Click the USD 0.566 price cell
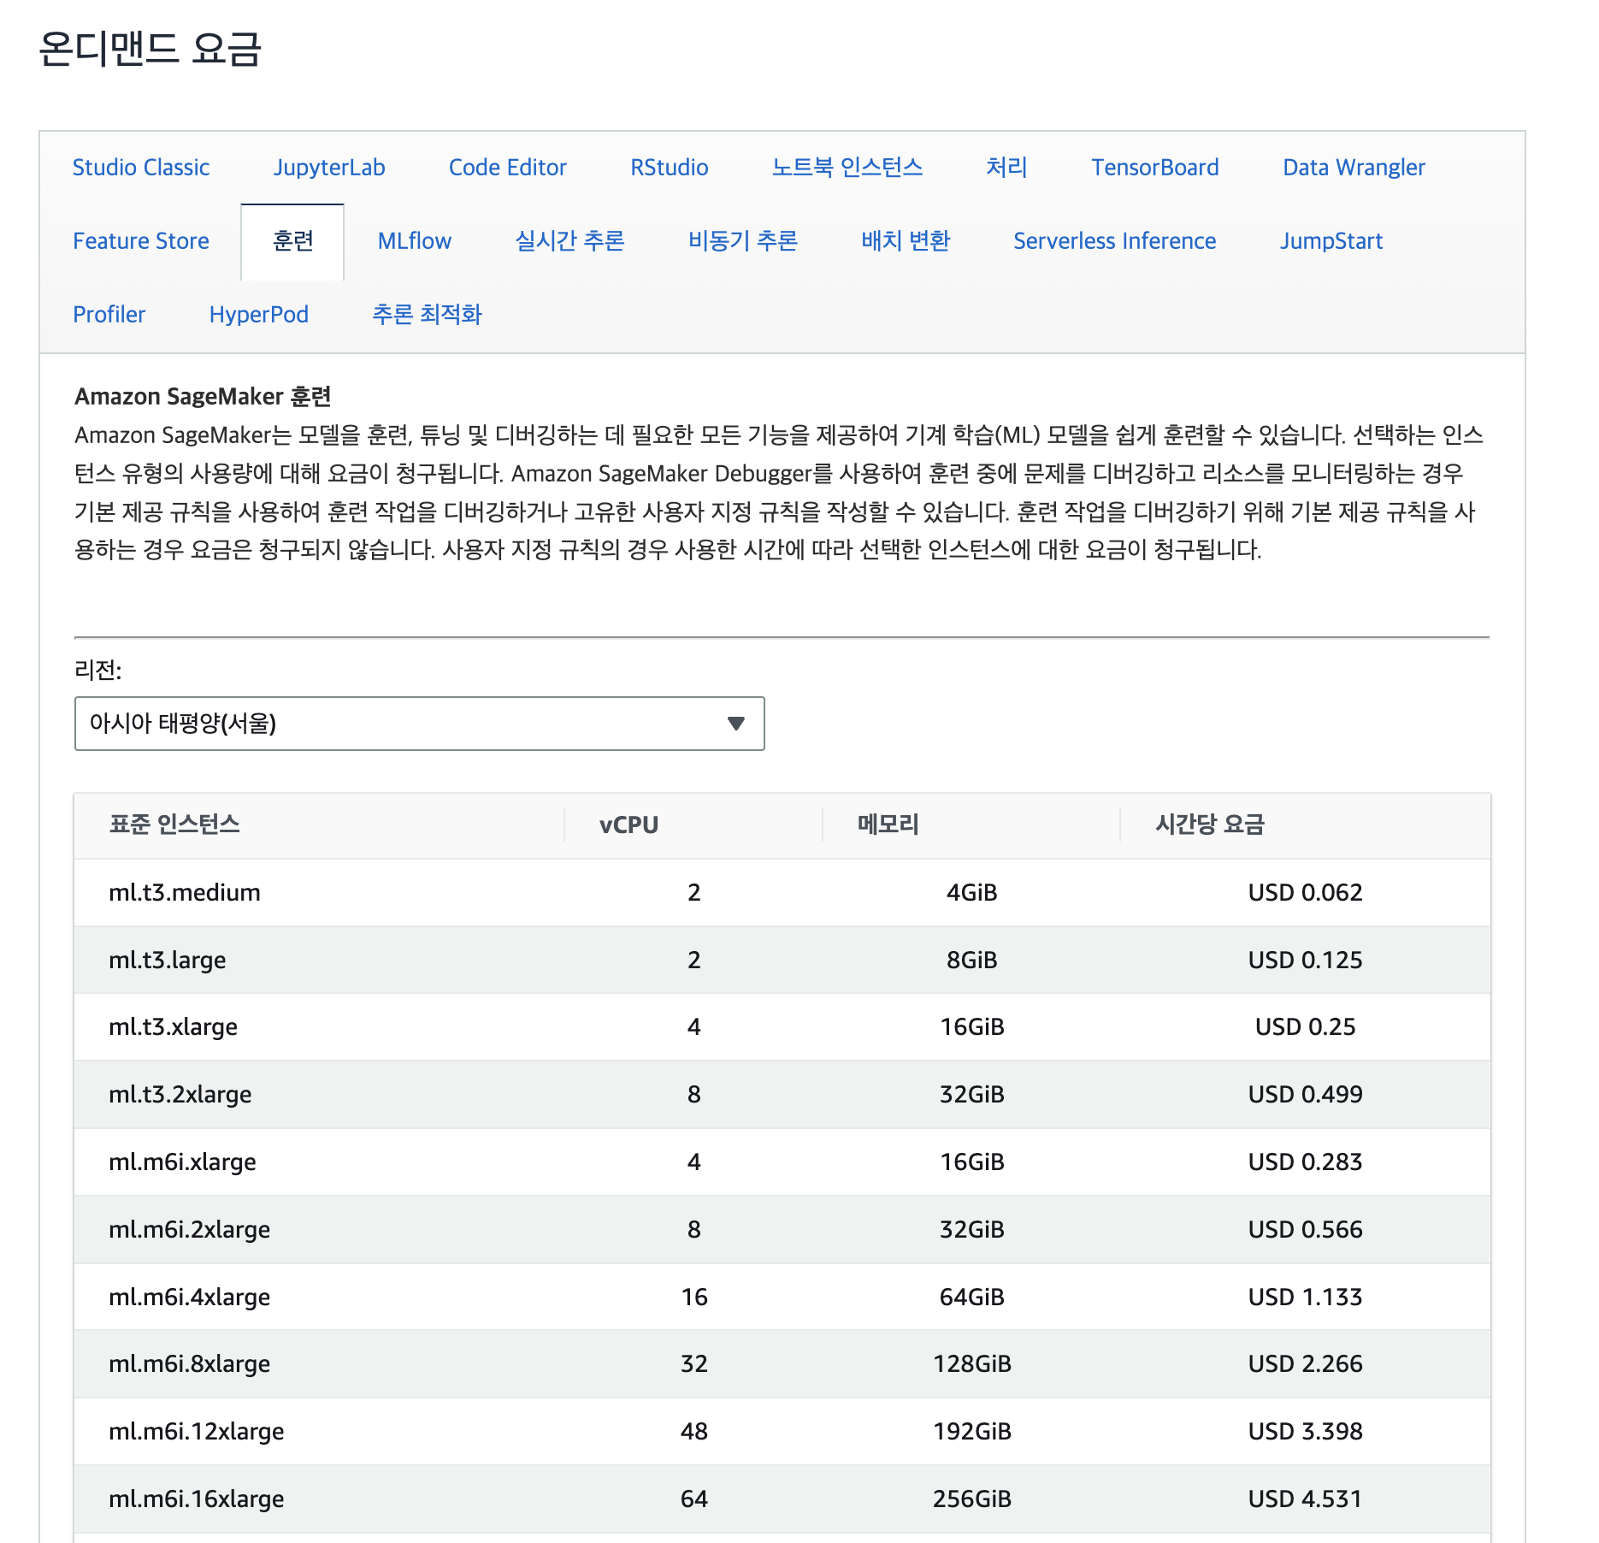This screenshot has width=1599, height=1543. coord(1306,1229)
